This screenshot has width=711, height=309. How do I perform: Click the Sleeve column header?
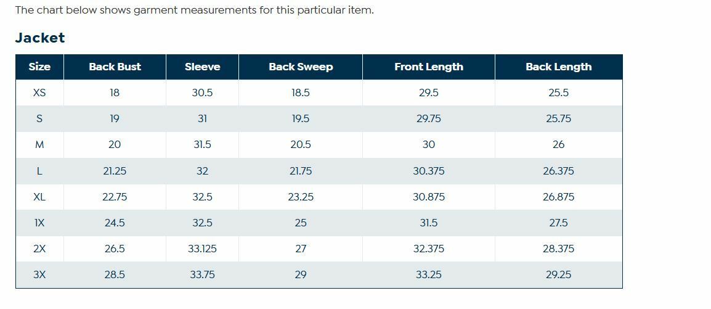202,67
